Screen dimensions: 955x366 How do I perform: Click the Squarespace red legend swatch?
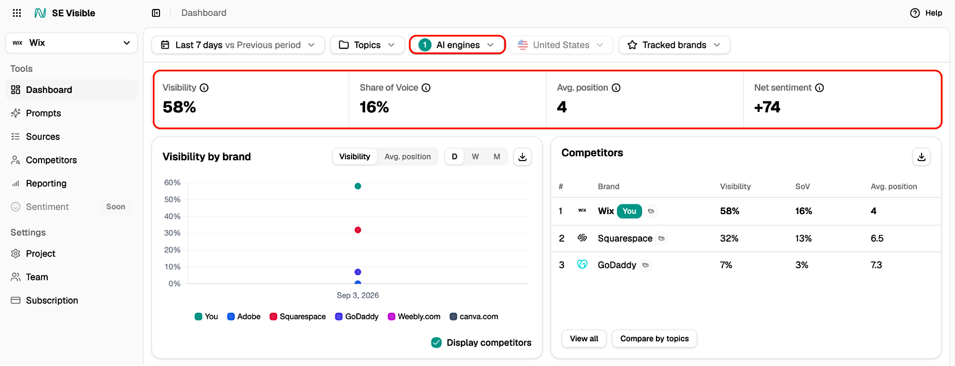click(x=273, y=317)
